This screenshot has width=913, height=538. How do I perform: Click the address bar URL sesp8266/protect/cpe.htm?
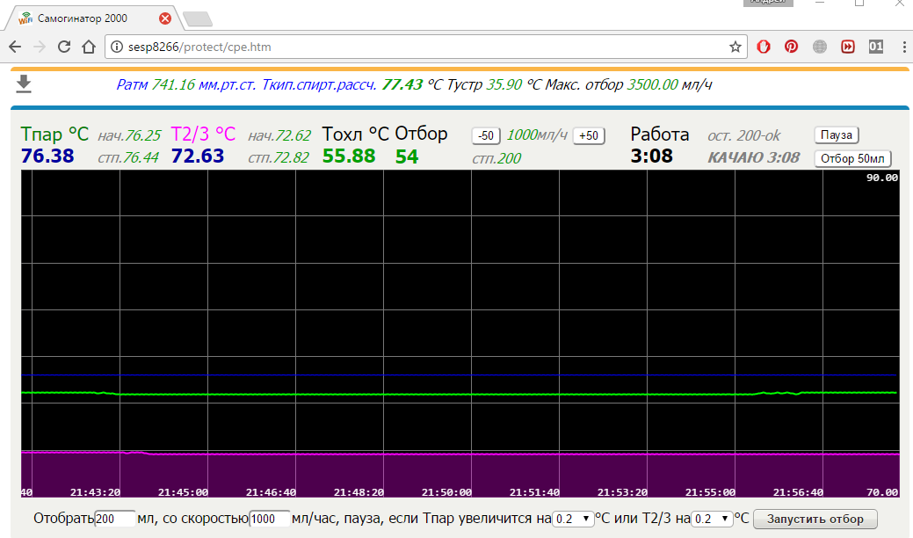pos(199,47)
